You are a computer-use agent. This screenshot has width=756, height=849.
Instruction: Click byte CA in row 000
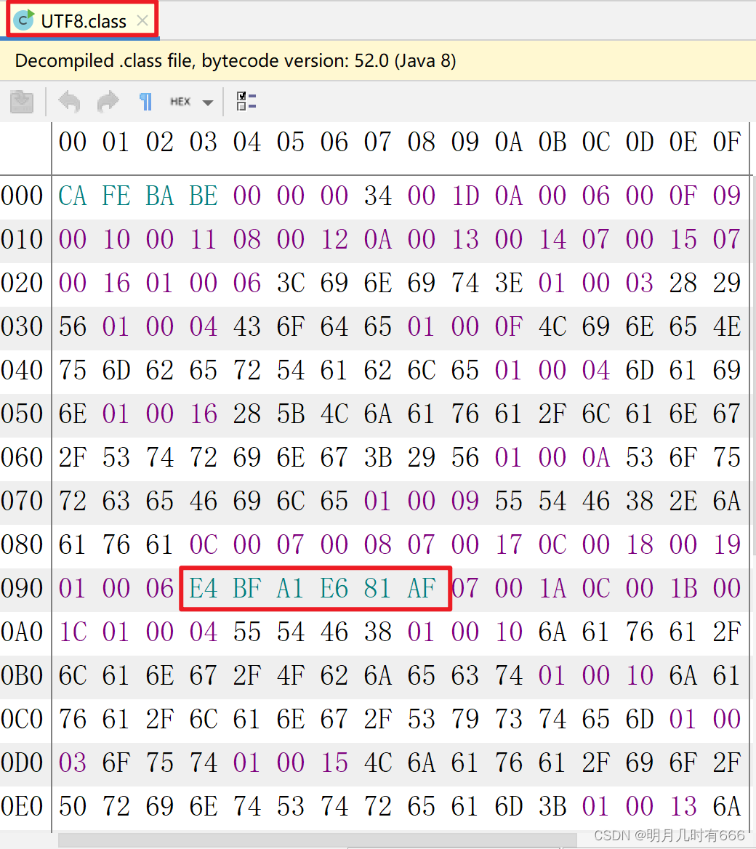click(73, 196)
